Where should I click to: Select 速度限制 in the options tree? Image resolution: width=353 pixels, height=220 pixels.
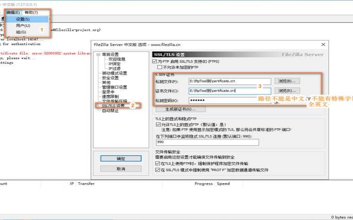pyautogui.click(x=110, y=96)
